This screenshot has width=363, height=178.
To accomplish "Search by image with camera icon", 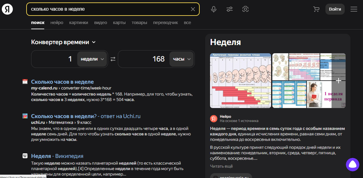I will [245, 9].
